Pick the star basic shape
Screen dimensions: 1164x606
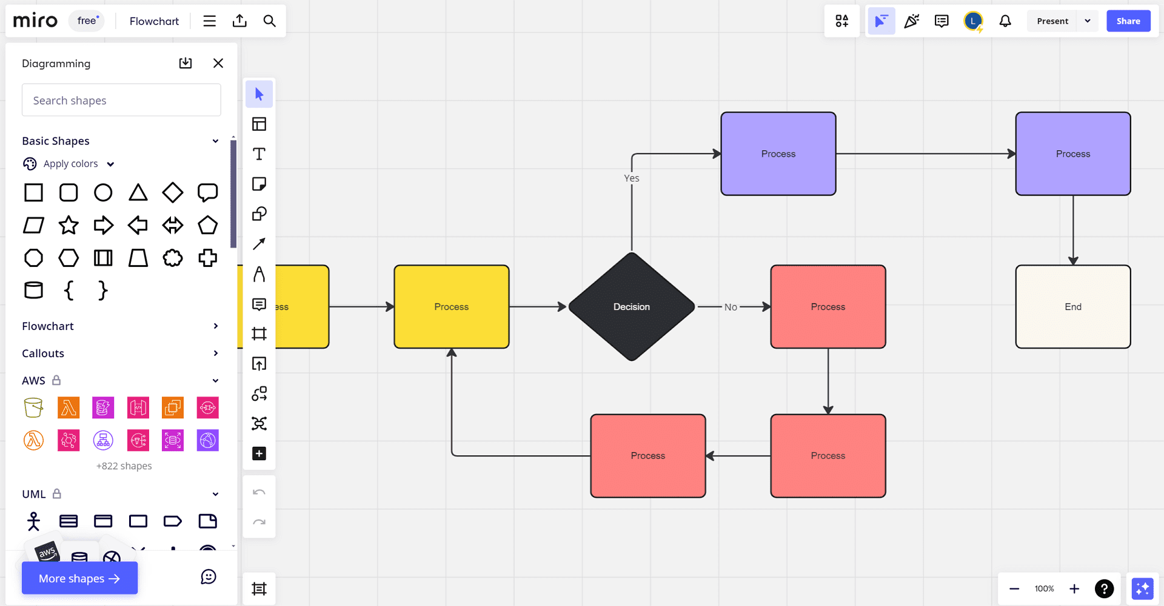point(69,225)
